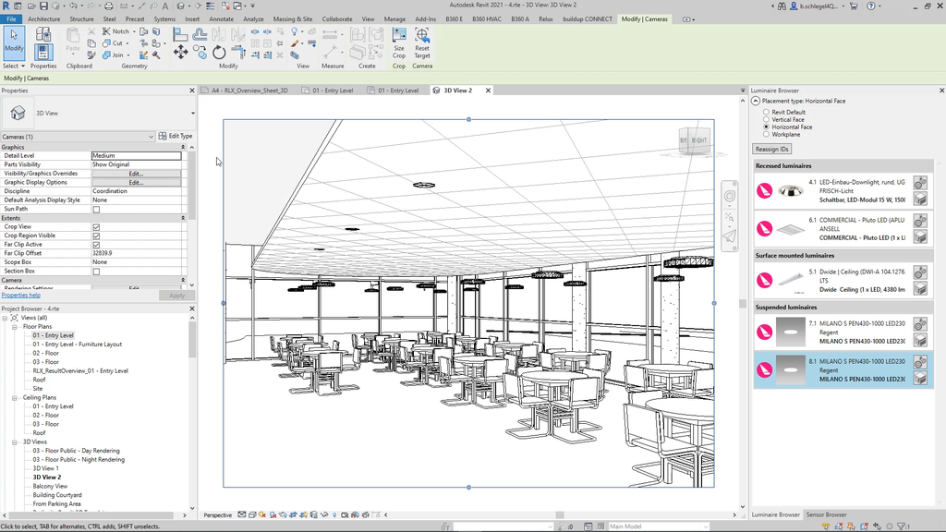This screenshot has width=946, height=532.
Task: Select the Move tool in Modify panel
Action: point(180,53)
